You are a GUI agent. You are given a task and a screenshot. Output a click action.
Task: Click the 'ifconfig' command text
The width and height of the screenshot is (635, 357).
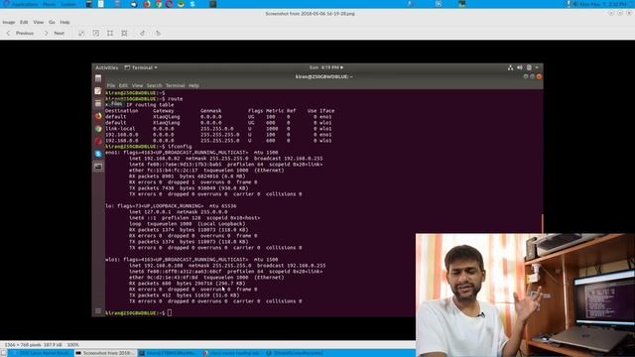click(180, 146)
